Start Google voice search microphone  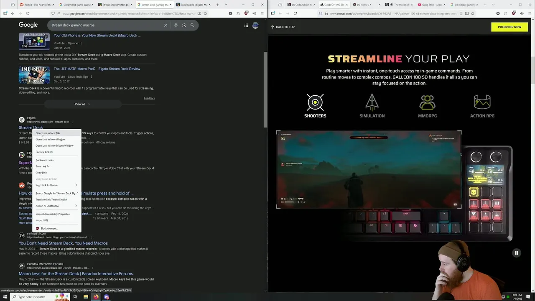(176, 25)
